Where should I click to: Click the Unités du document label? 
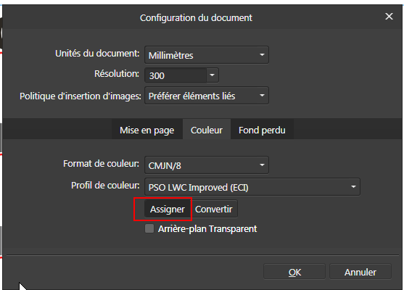97,54
